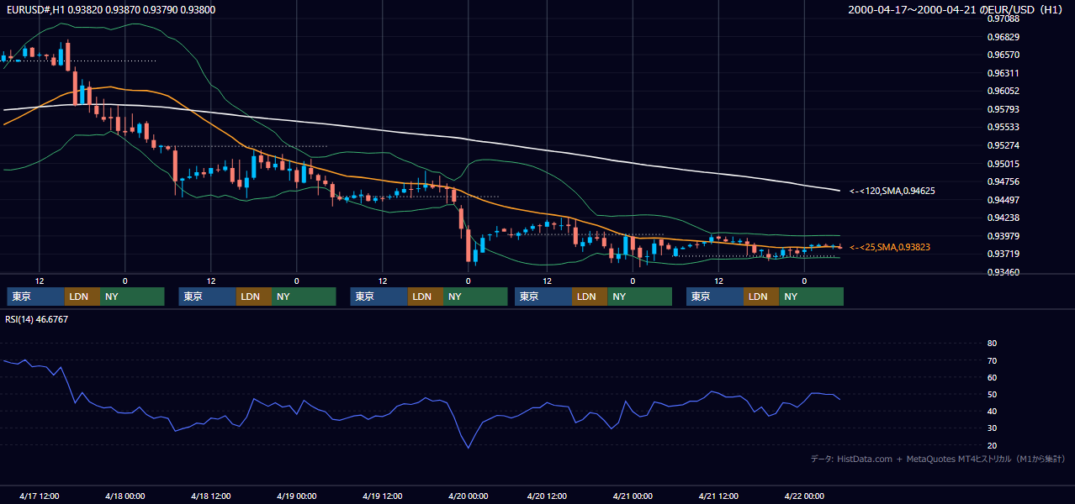Click price axis label 0.93719
1075x504 pixels.
(1003, 254)
